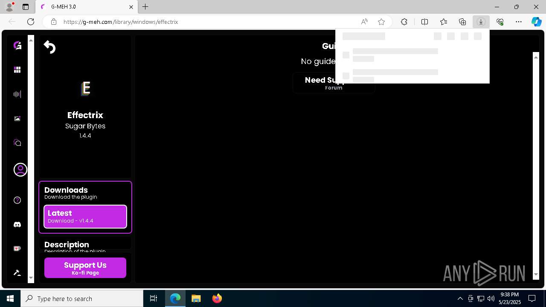Click the Effectrix plugin logo
546x307 pixels.
coord(85,88)
